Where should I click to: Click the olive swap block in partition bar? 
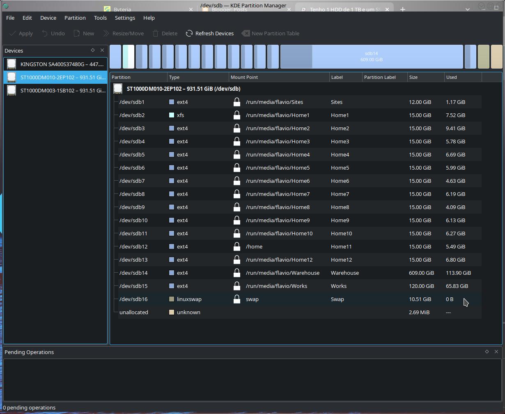(x=483, y=57)
